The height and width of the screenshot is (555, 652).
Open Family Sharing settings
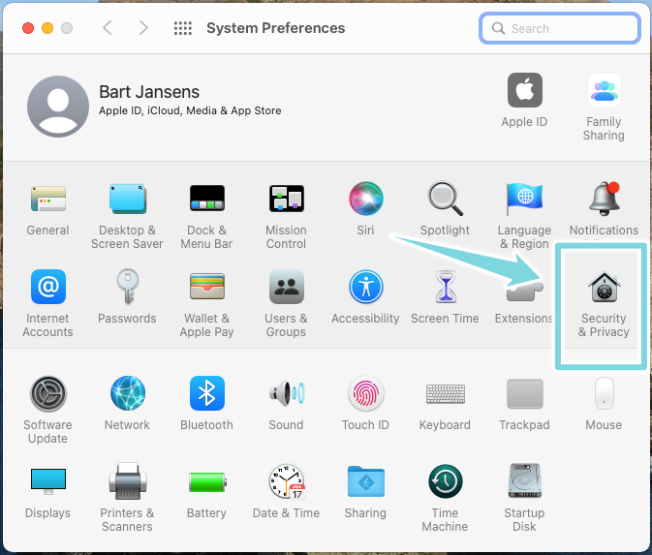click(605, 91)
